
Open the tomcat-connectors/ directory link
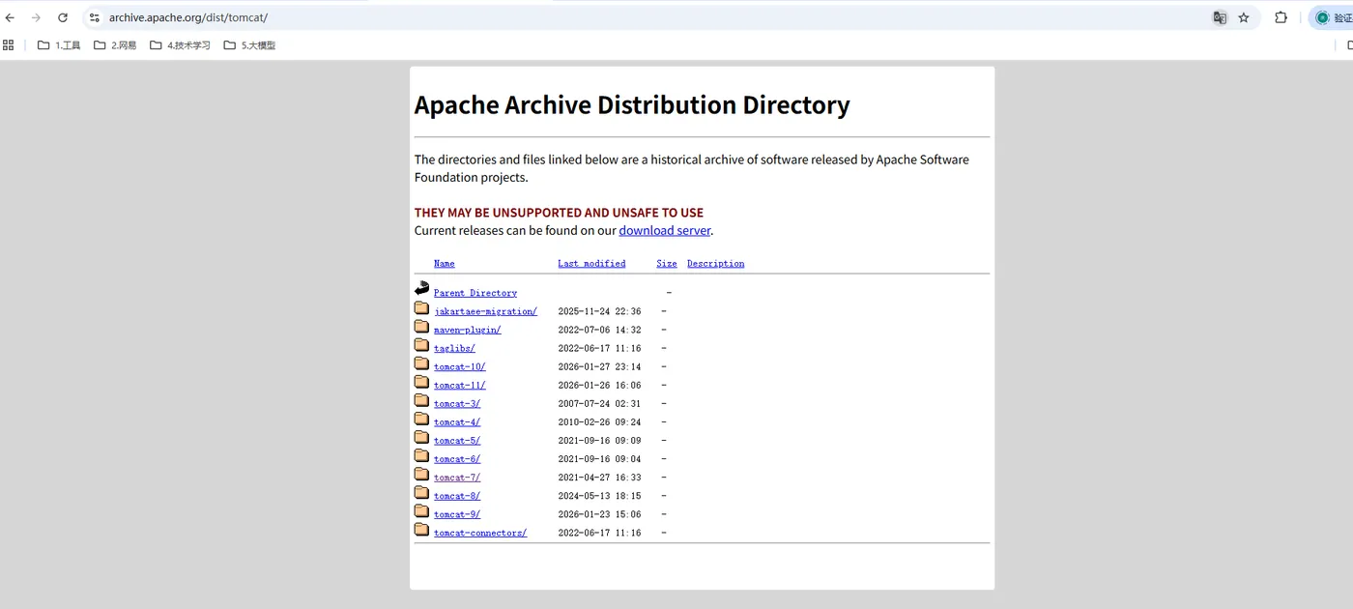pyautogui.click(x=480, y=533)
